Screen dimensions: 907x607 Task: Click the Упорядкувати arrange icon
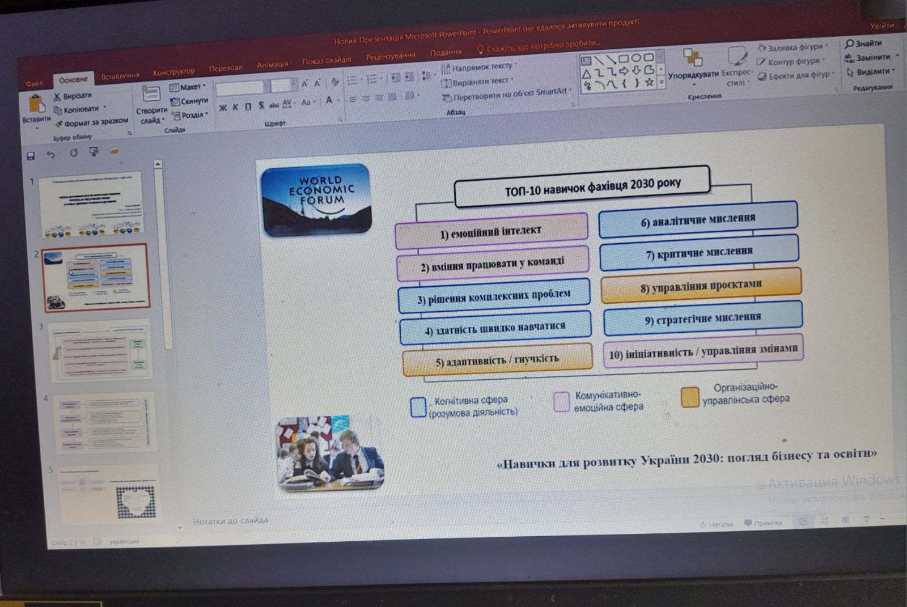tap(692, 57)
